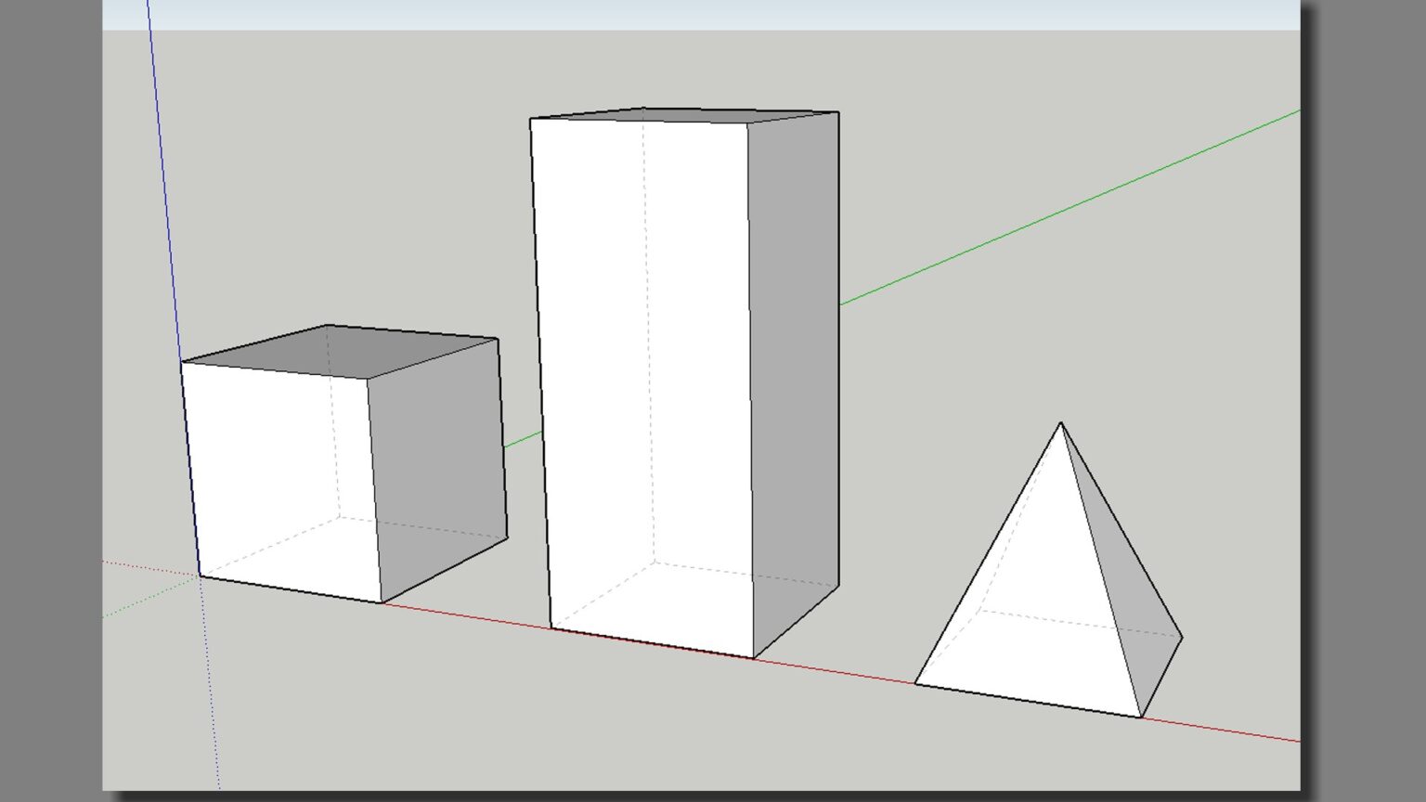Select the cube's white front face
The width and height of the screenshot is (1426, 802).
coord(279,473)
